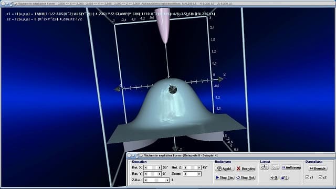Click left arrow of Z-Ber. scrollbar

[x=146, y=180]
